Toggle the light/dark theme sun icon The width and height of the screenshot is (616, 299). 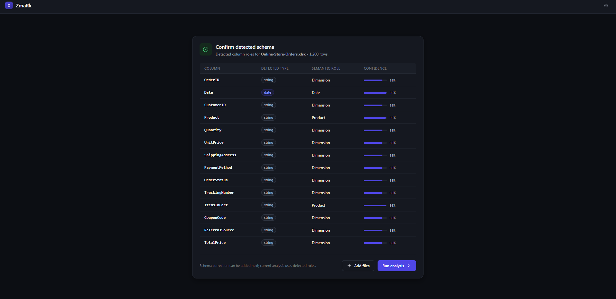(x=606, y=5)
